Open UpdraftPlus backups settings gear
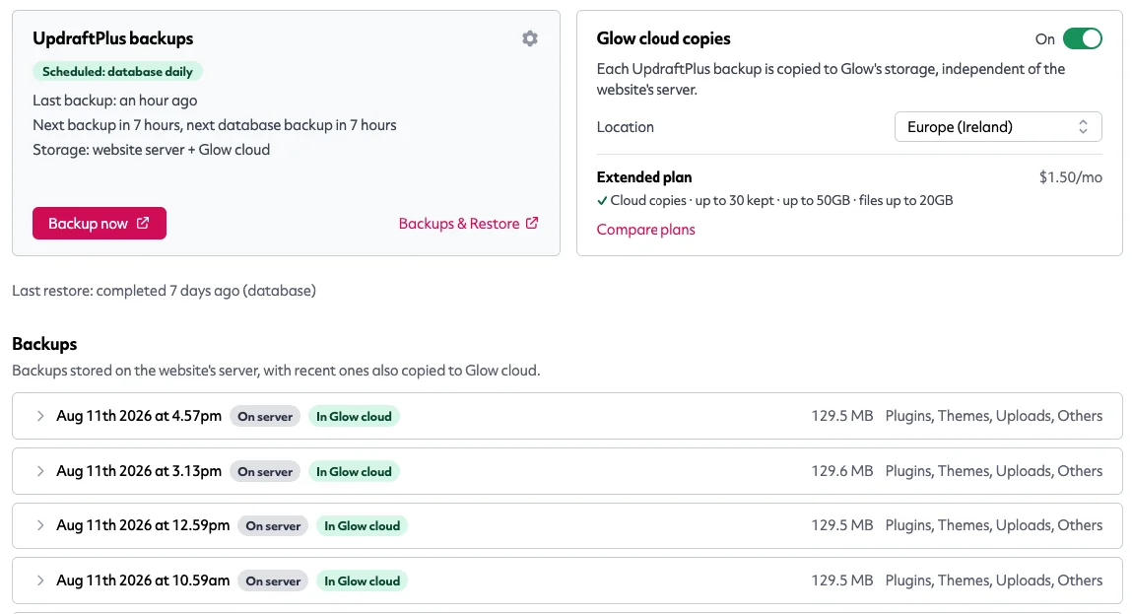Screen dimensions: 1132x614 530,38
